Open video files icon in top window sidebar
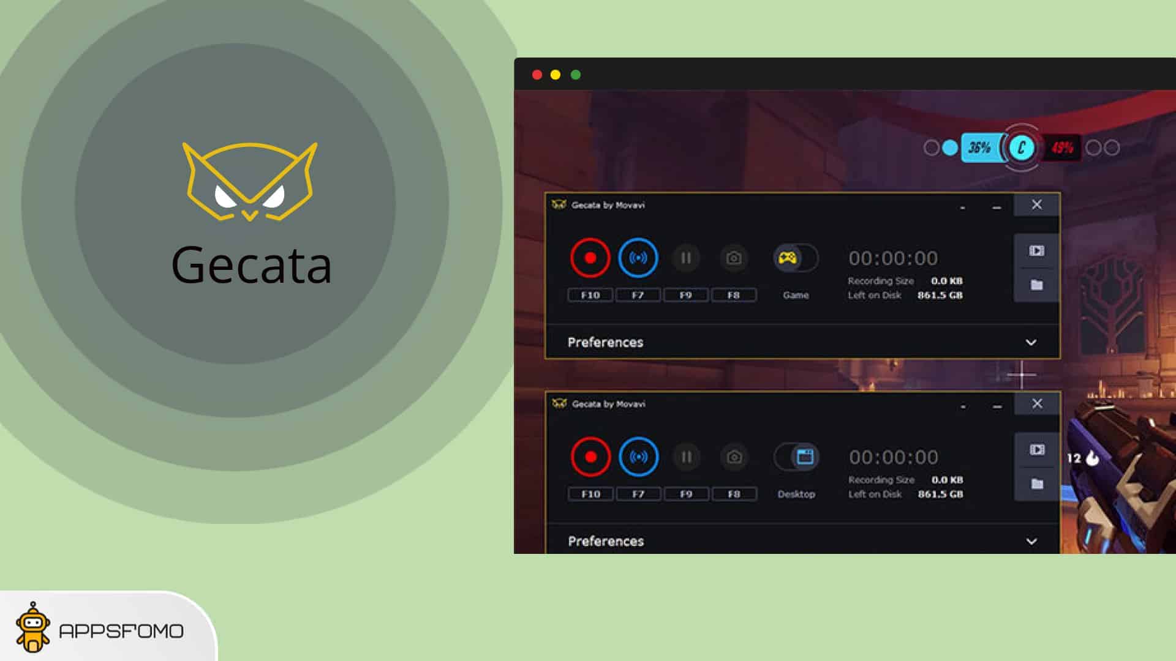The height and width of the screenshot is (661, 1176). coord(1036,251)
